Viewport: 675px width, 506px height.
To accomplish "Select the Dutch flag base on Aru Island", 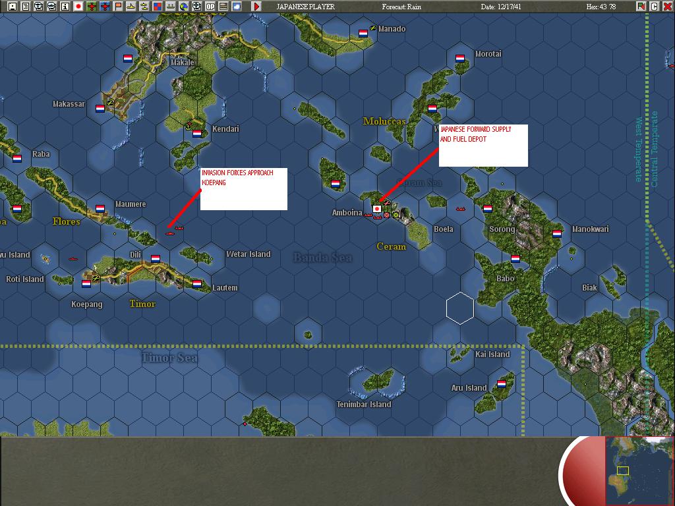I will coord(502,384).
